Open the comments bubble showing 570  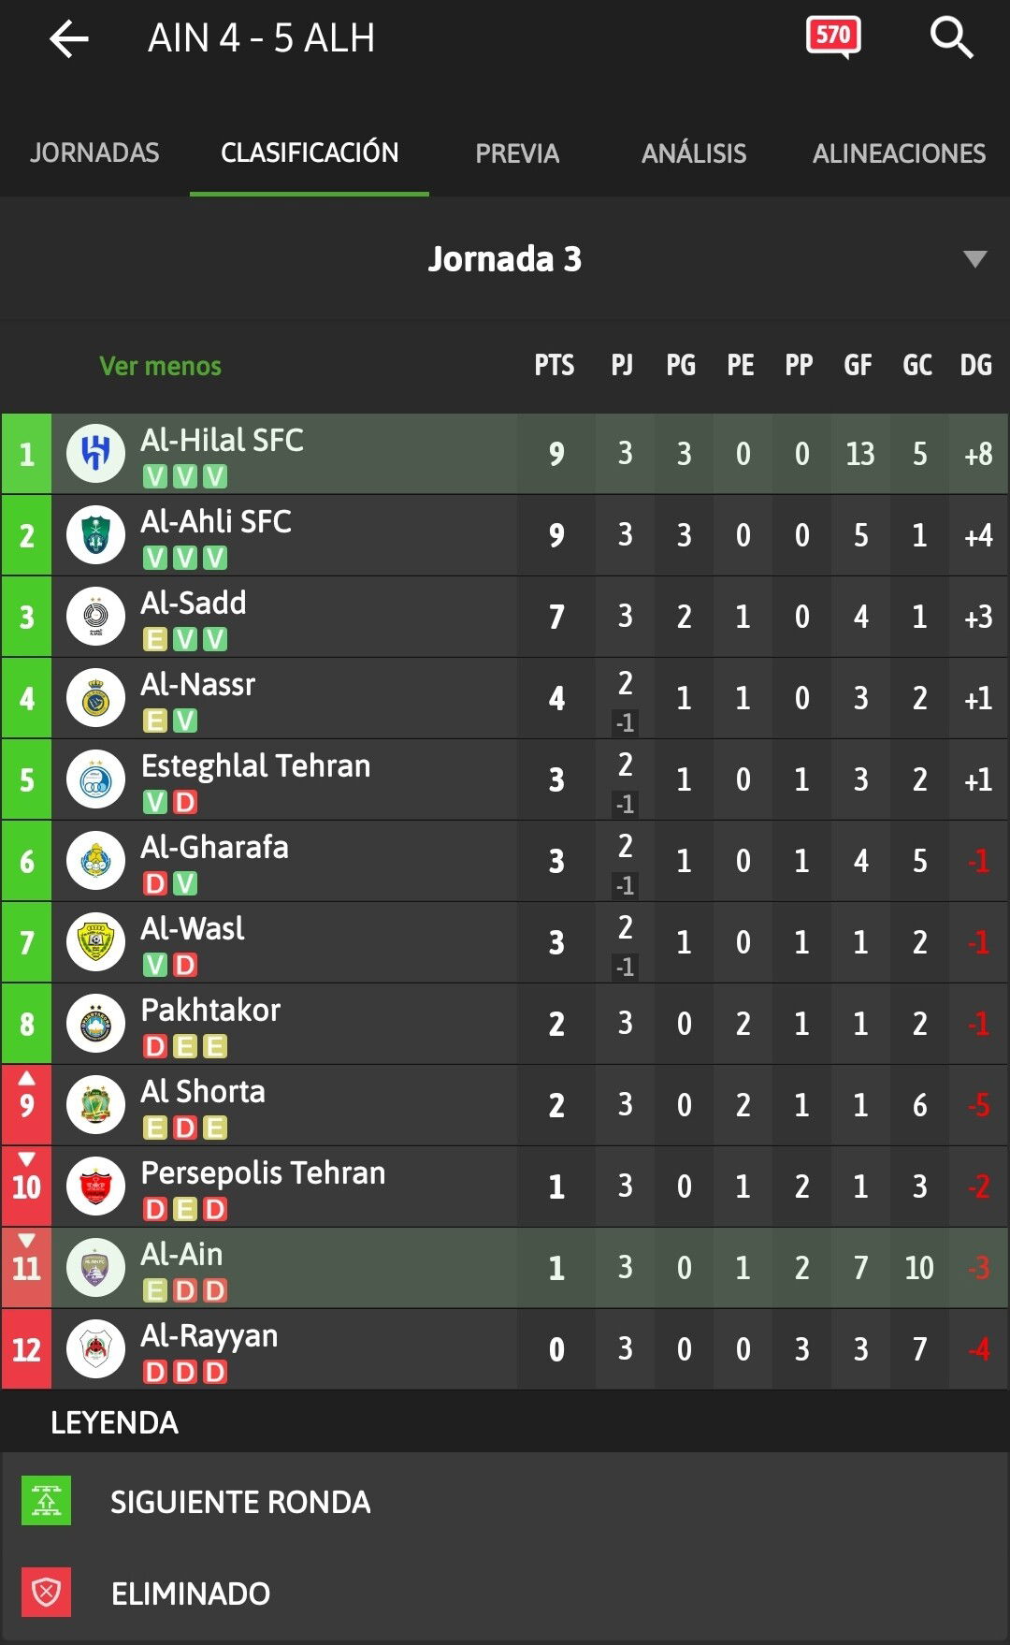[833, 38]
